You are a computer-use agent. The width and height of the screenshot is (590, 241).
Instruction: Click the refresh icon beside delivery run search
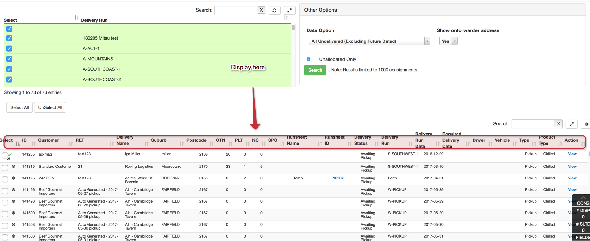(x=274, y=10)
